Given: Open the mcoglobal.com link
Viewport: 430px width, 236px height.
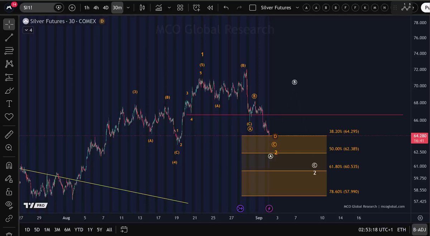Looking at the screenshot, I should [392, 206].
